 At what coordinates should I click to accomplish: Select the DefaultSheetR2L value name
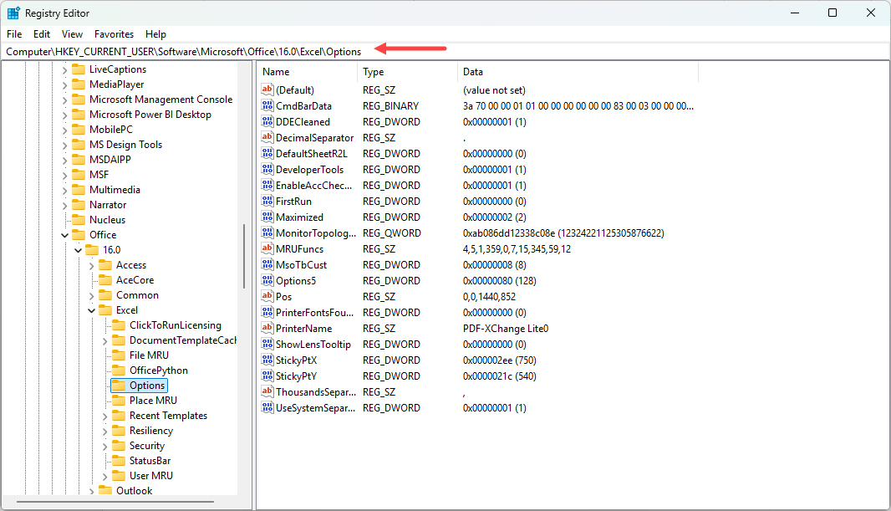tap(312, 153)
